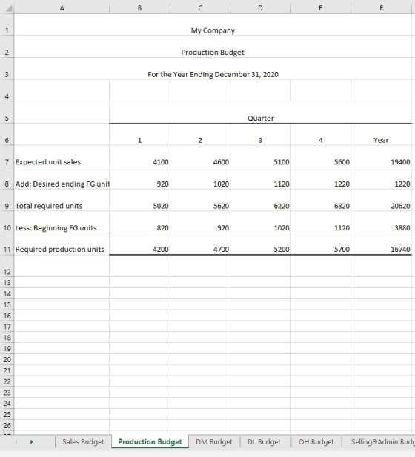The height and width of the screenshot is (457, 415).
Task: Switch to the DM Budget sheet
Action: point(214,442)
